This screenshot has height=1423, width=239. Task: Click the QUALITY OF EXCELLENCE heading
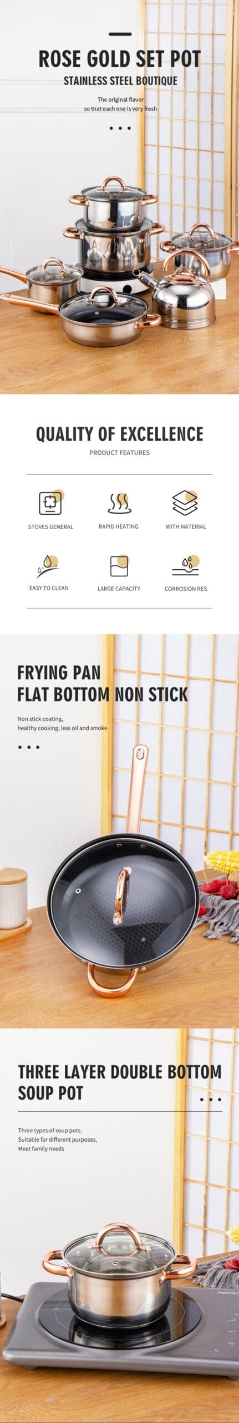[119, 434]
